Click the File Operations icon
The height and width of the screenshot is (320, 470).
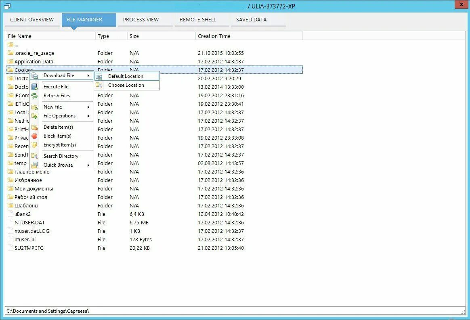tap(34, 116)
